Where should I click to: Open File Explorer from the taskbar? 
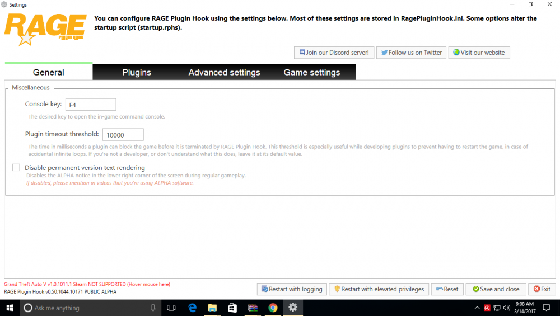tap(212, 308)
